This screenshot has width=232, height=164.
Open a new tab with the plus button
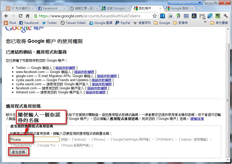tap(200, 8)
